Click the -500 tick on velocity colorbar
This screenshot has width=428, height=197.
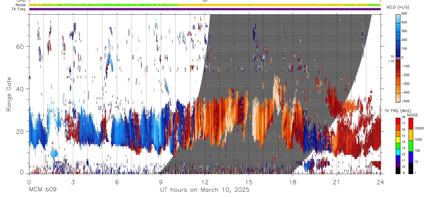tap(406, 101)
